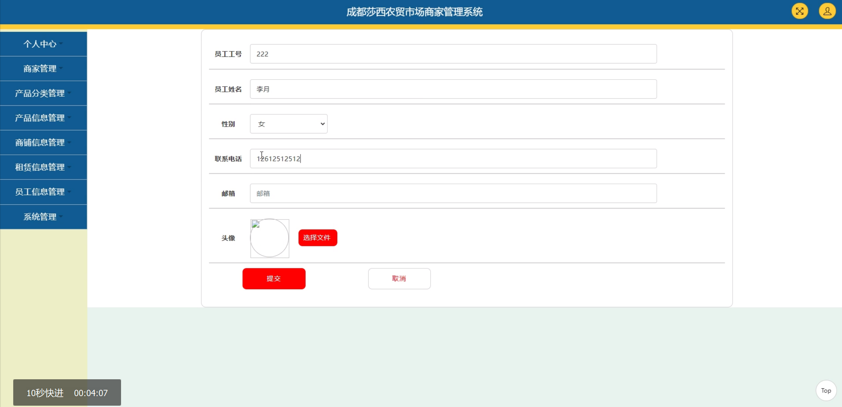Click the 员工姓名 field with 李月
The height and width of the screenshot is (407, 842).
tap(453, 89)
